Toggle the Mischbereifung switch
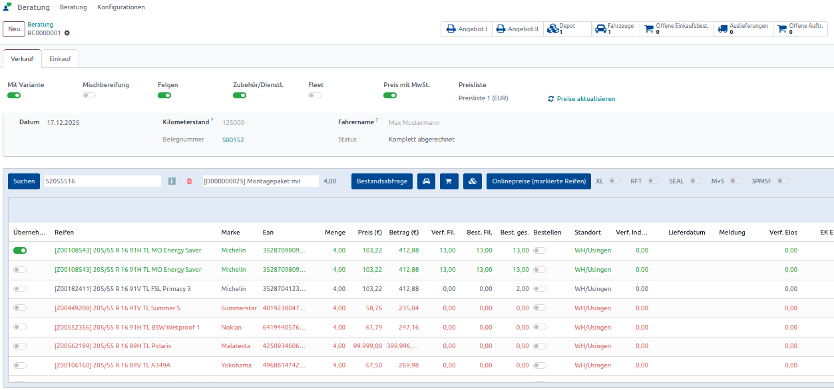The width and height of the screenshot is (834, 390). point(89,96)
